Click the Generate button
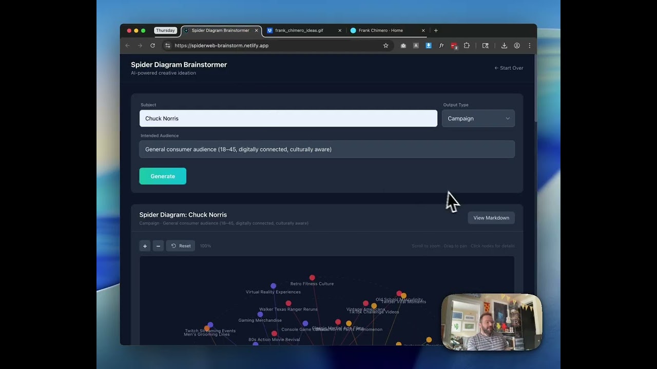Screen dimensions: 657x369 [163, 176]
